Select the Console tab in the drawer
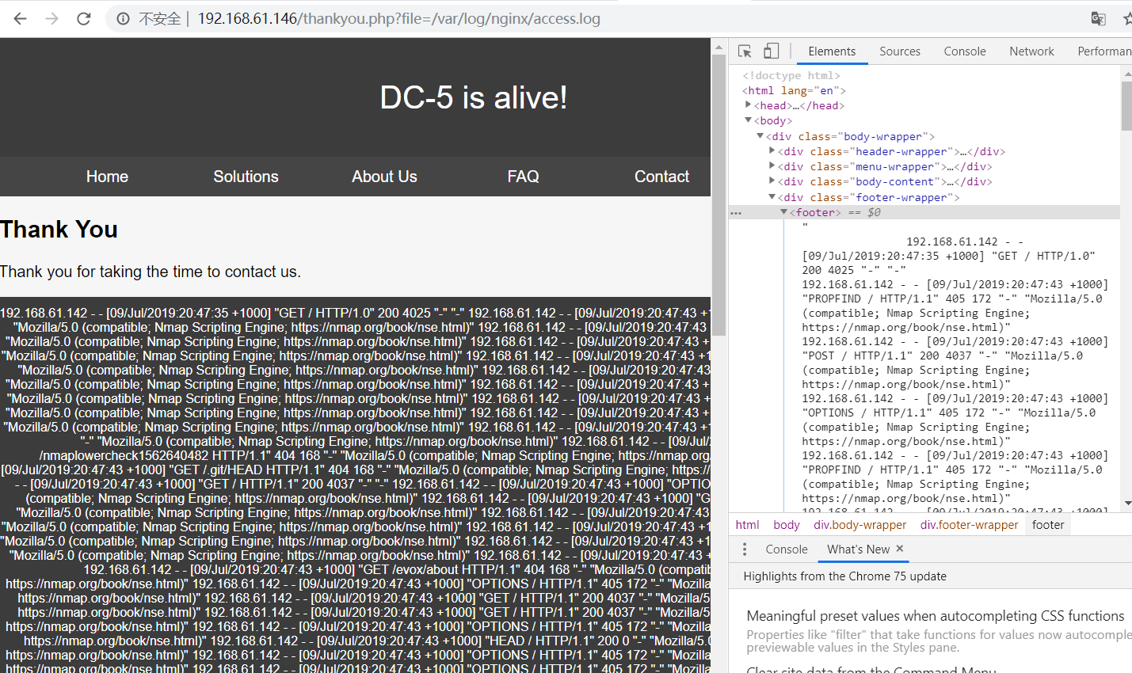 point(787,549)
